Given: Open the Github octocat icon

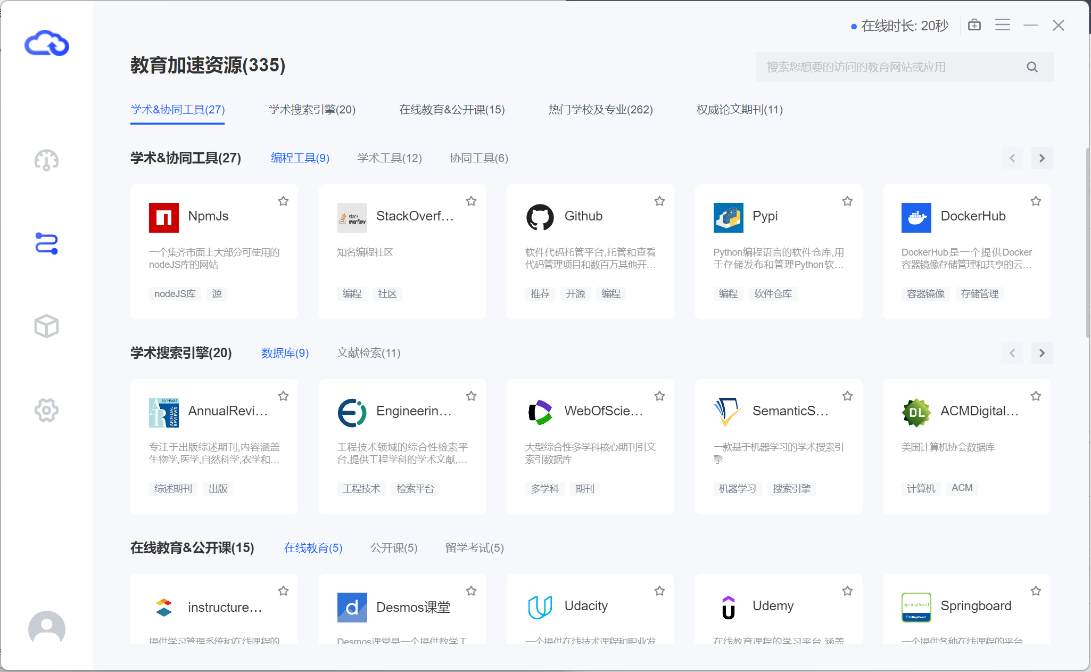Looking at the screenshot, I should point(540,218).
